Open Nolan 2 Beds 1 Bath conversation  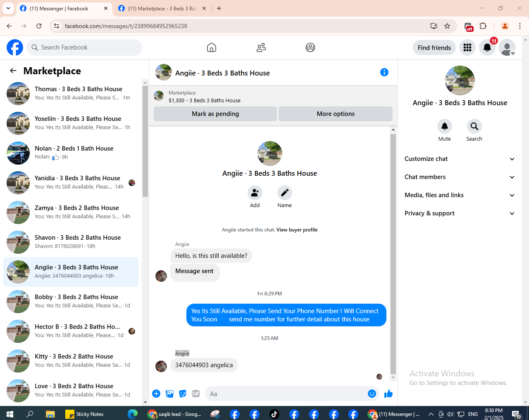point(71,153)
